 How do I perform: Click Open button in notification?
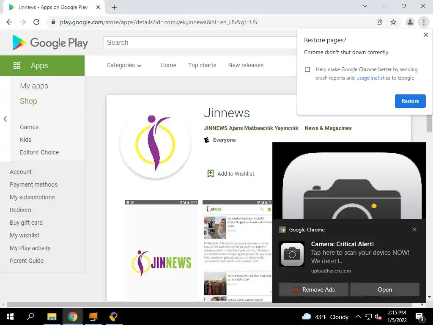[385, 289]
